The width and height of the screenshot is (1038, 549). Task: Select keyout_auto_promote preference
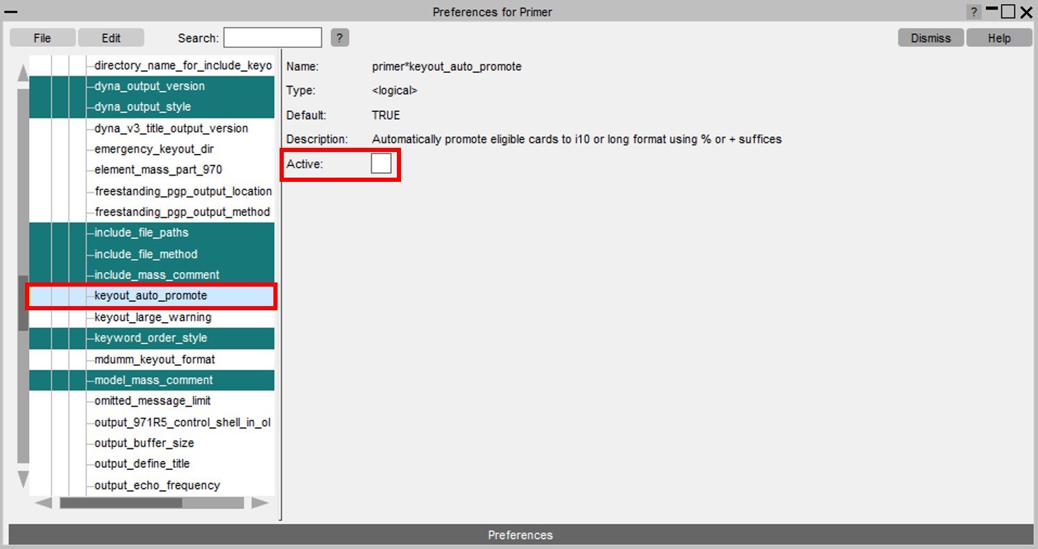click(152, 296)
